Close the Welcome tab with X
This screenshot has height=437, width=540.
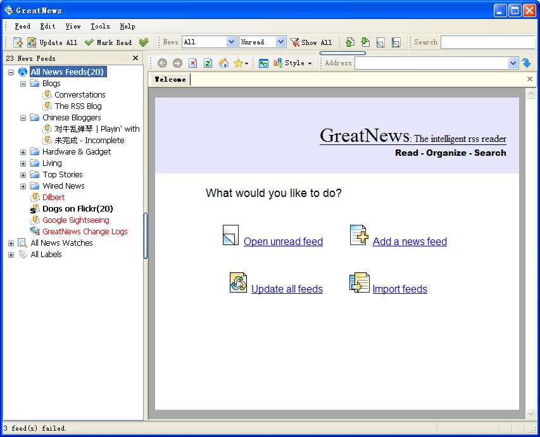coord(530,79)
